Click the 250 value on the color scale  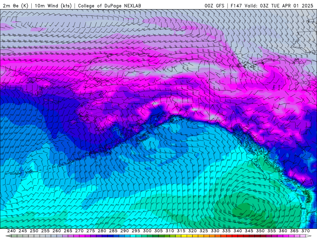click(x=34, y=231)
